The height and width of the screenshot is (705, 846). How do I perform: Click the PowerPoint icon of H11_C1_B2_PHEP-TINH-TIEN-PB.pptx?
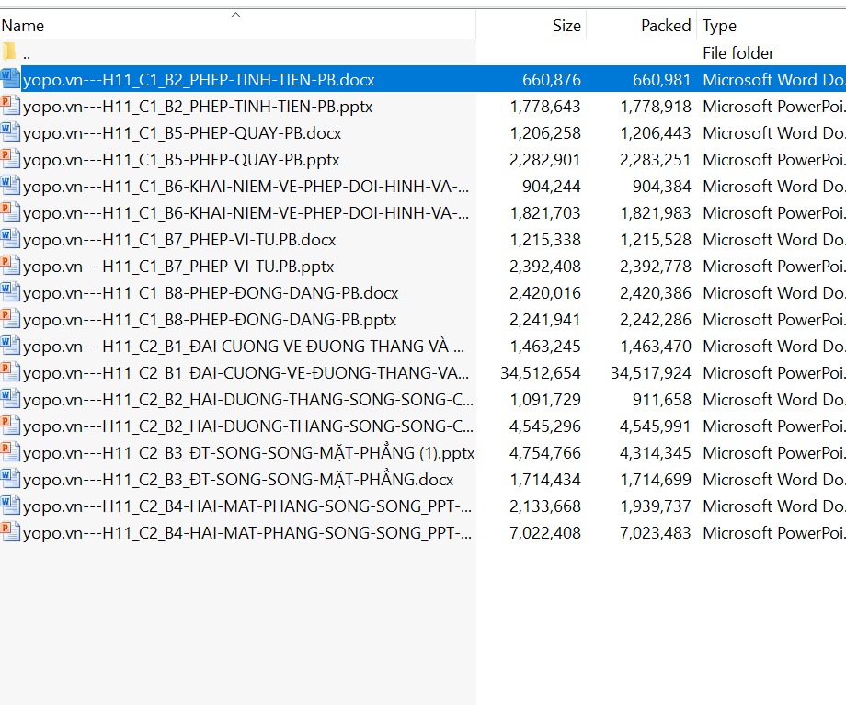(x=10, y=106)
